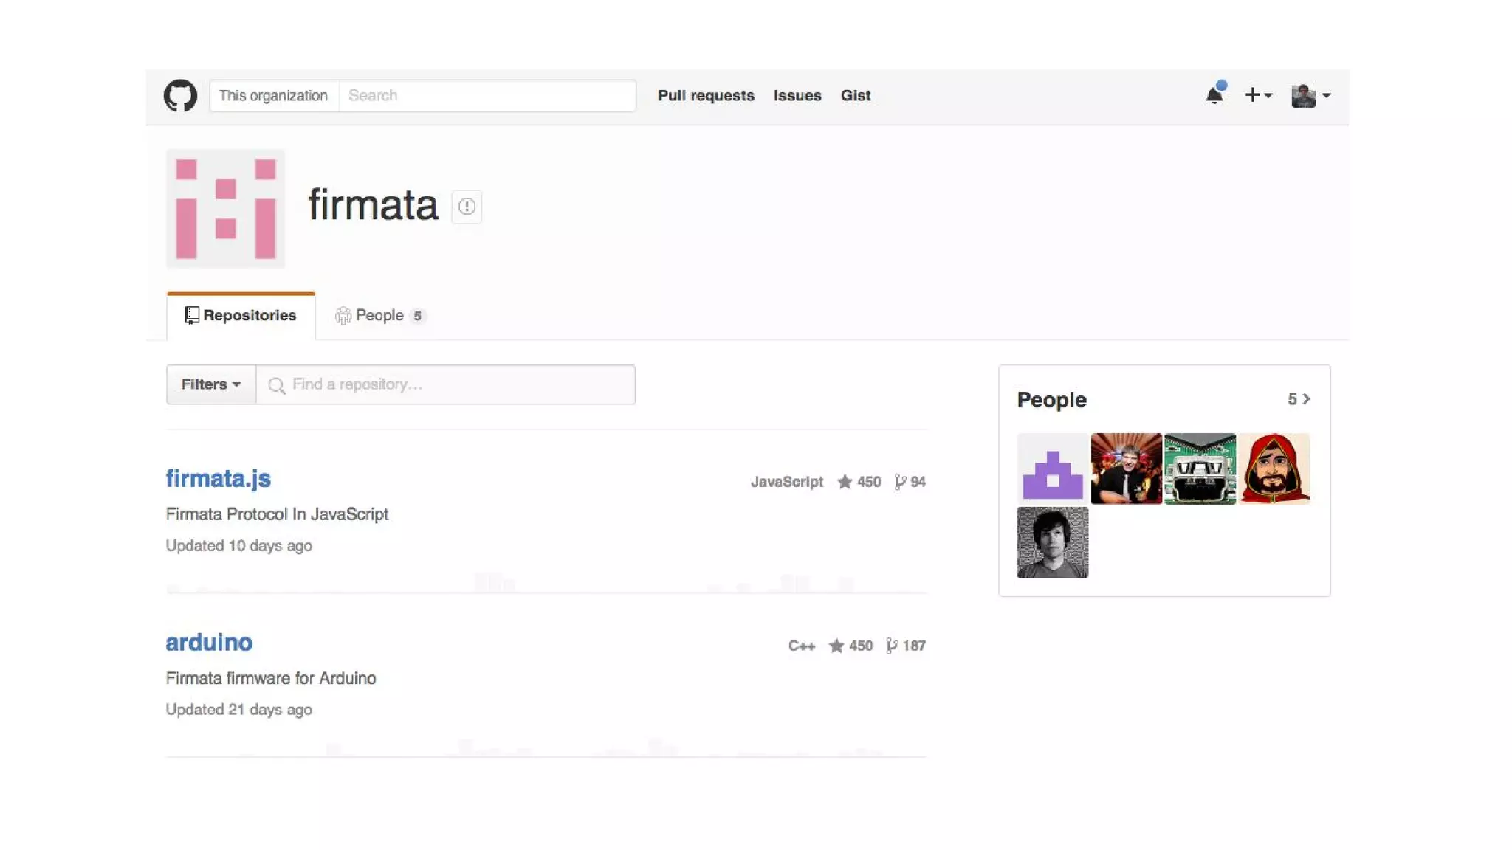Viewport: 1512px width, 850px height.
Task: Open Gist link in header
Action: [855, 96]
